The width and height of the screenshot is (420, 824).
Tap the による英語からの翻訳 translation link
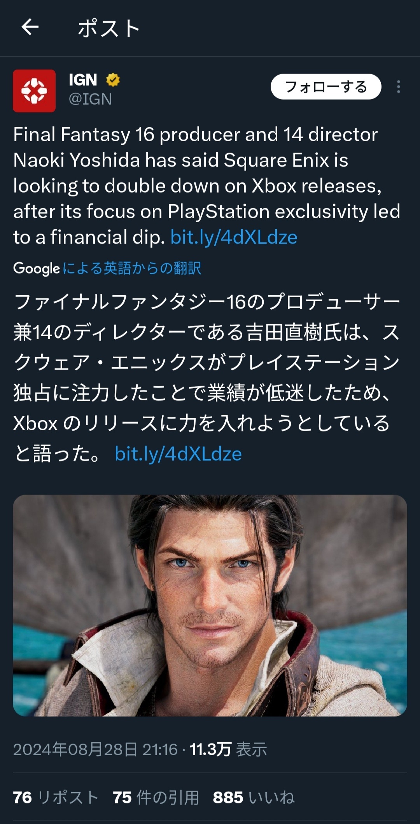click(131, 268)
